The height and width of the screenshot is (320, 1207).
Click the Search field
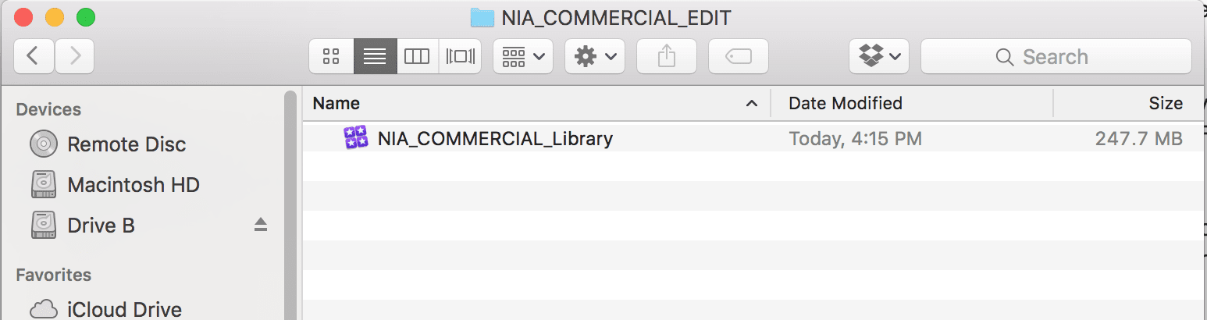click(1056, 56)
